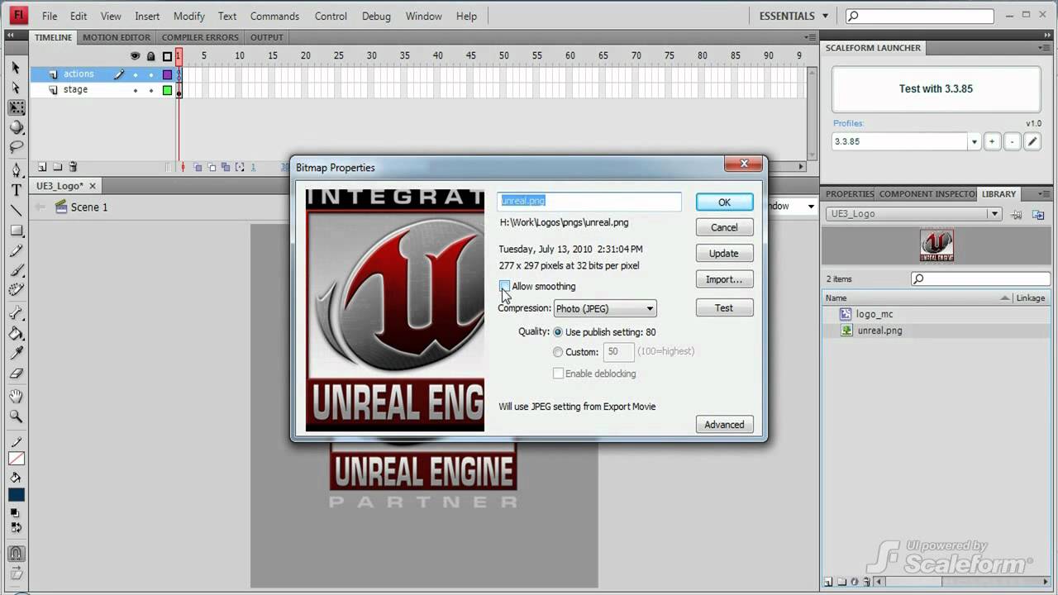Image resolution: width=1058 pixels, height=595 pixels.
Task: Open Library panel options menu
Action: coord(1045,194)
